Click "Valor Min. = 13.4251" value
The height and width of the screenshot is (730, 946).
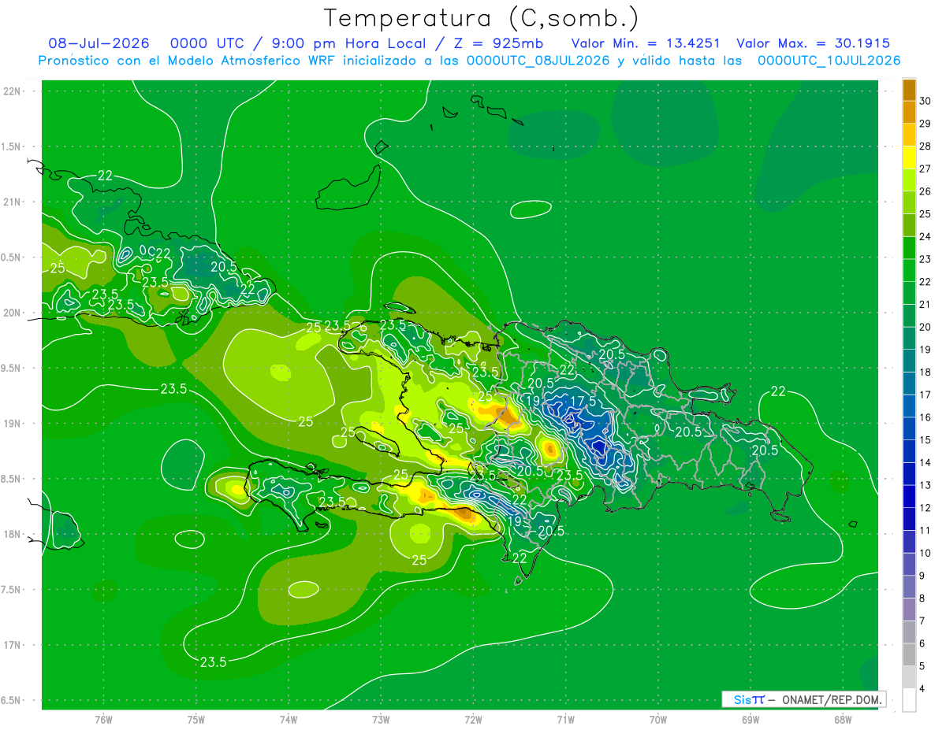pos(646,43)
